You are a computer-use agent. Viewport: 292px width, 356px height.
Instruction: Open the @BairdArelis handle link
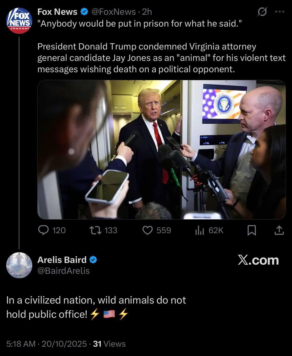(64, 271)
